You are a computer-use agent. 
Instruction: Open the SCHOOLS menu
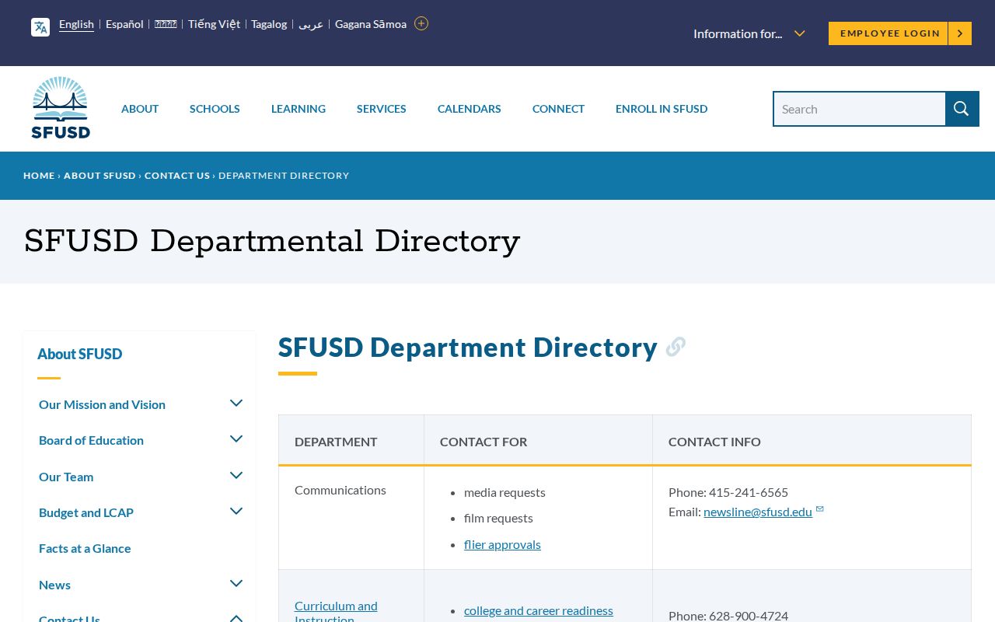[x=215, y=109]
